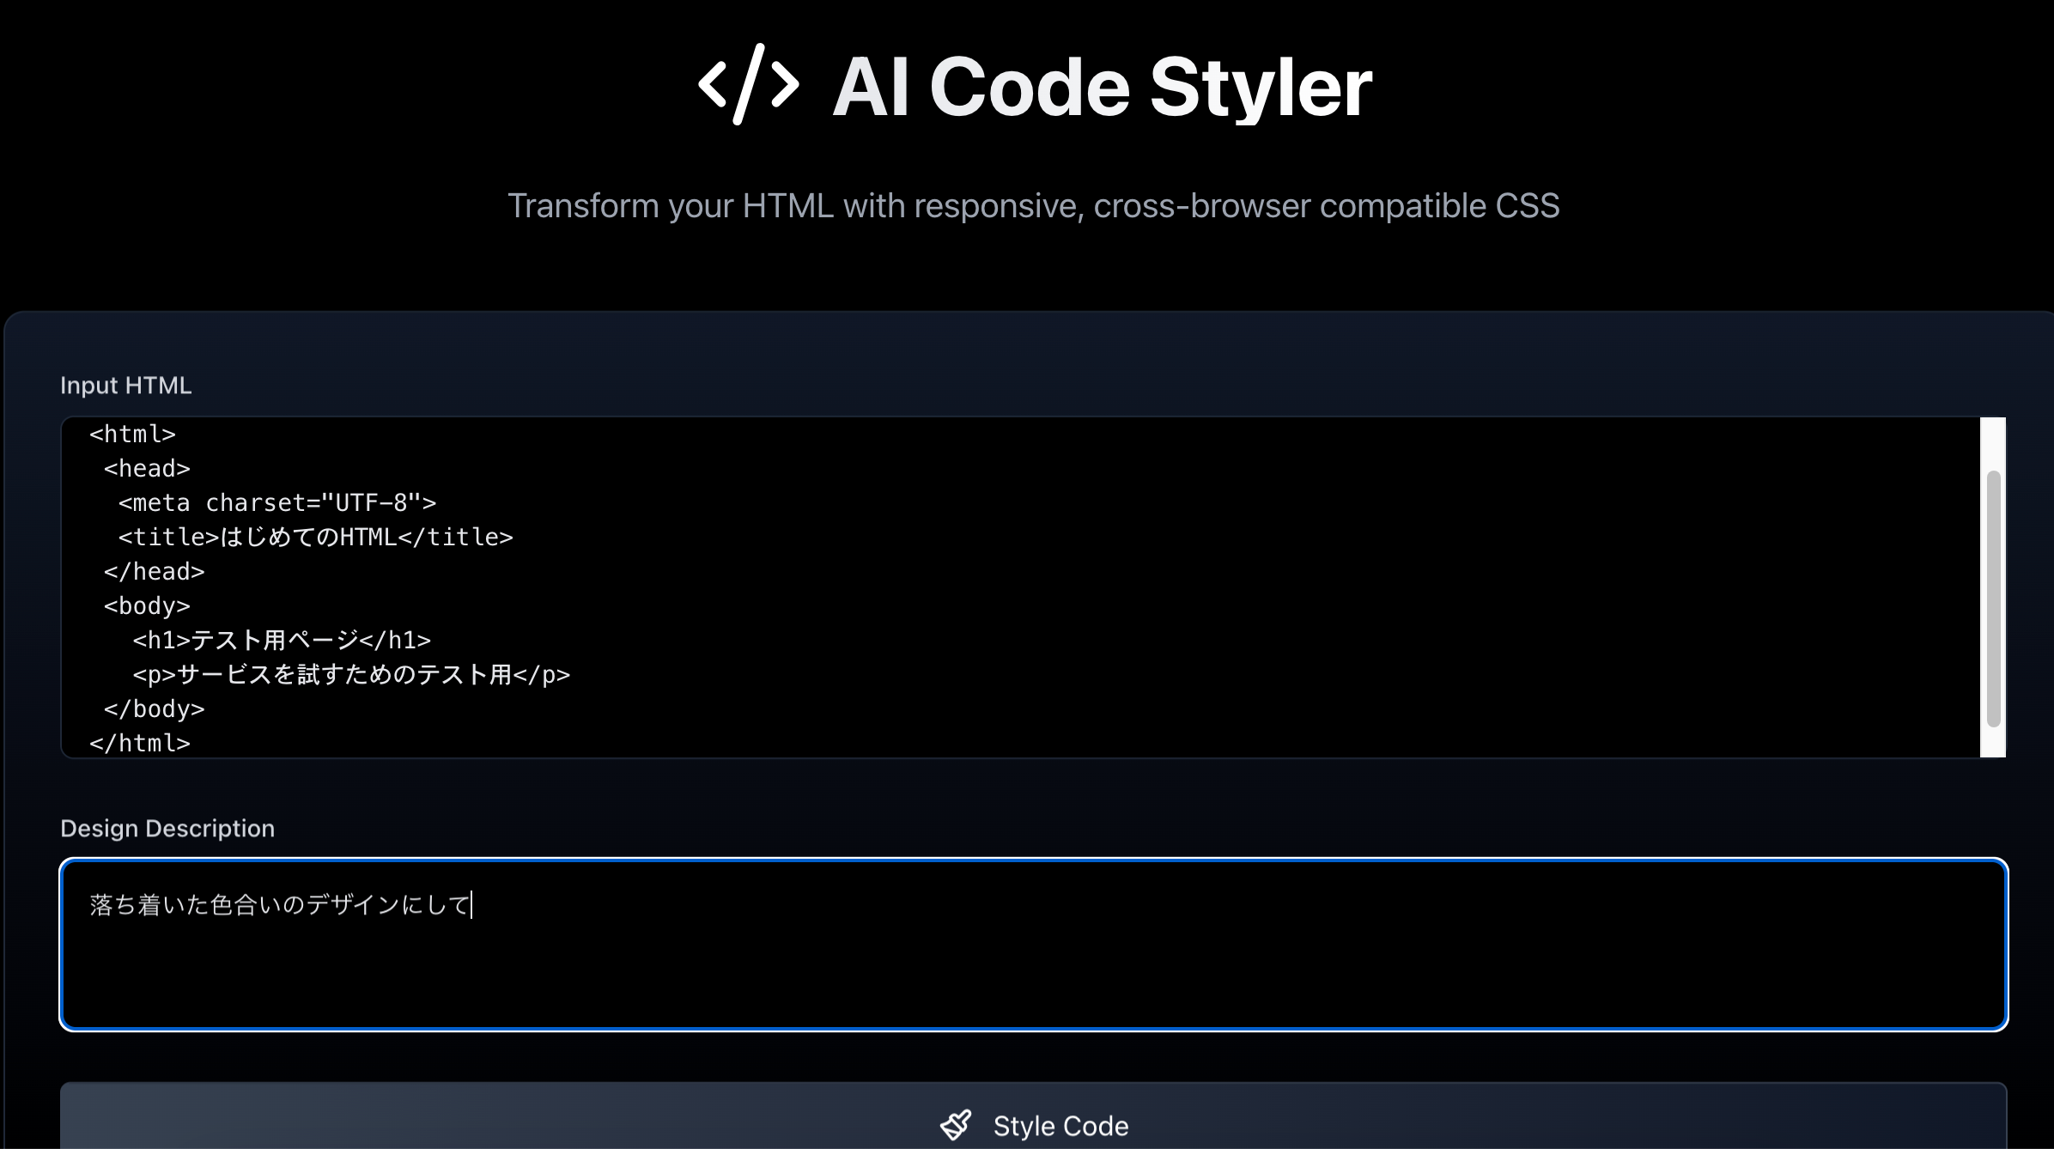Click scrollbar track above the thumb
The height and width of the screenshot is (1149, 2054).
click(1993, 442)
